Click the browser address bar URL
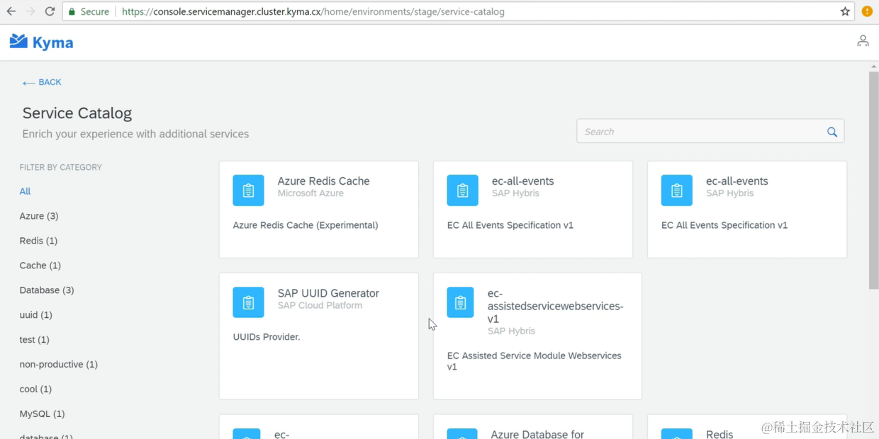This screenshot has height=439, width=879. coord(313,11)
